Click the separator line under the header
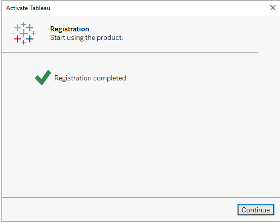The width and height of the screenshot is (280, 222). click(x=130, y=52)
